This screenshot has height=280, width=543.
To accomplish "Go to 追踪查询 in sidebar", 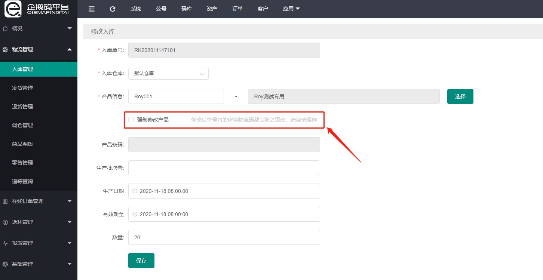I will pyautogui.click(x=39, y=181).
